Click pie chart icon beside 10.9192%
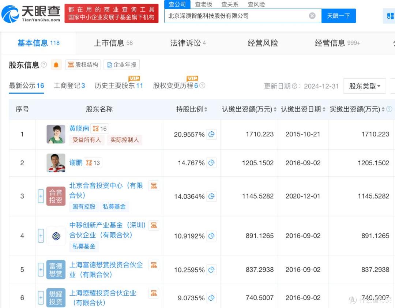The image size is (395, 308). point(211,236)
